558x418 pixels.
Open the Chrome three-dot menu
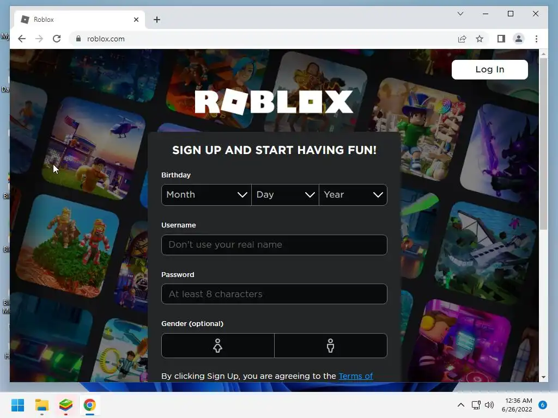pos(536,39)
